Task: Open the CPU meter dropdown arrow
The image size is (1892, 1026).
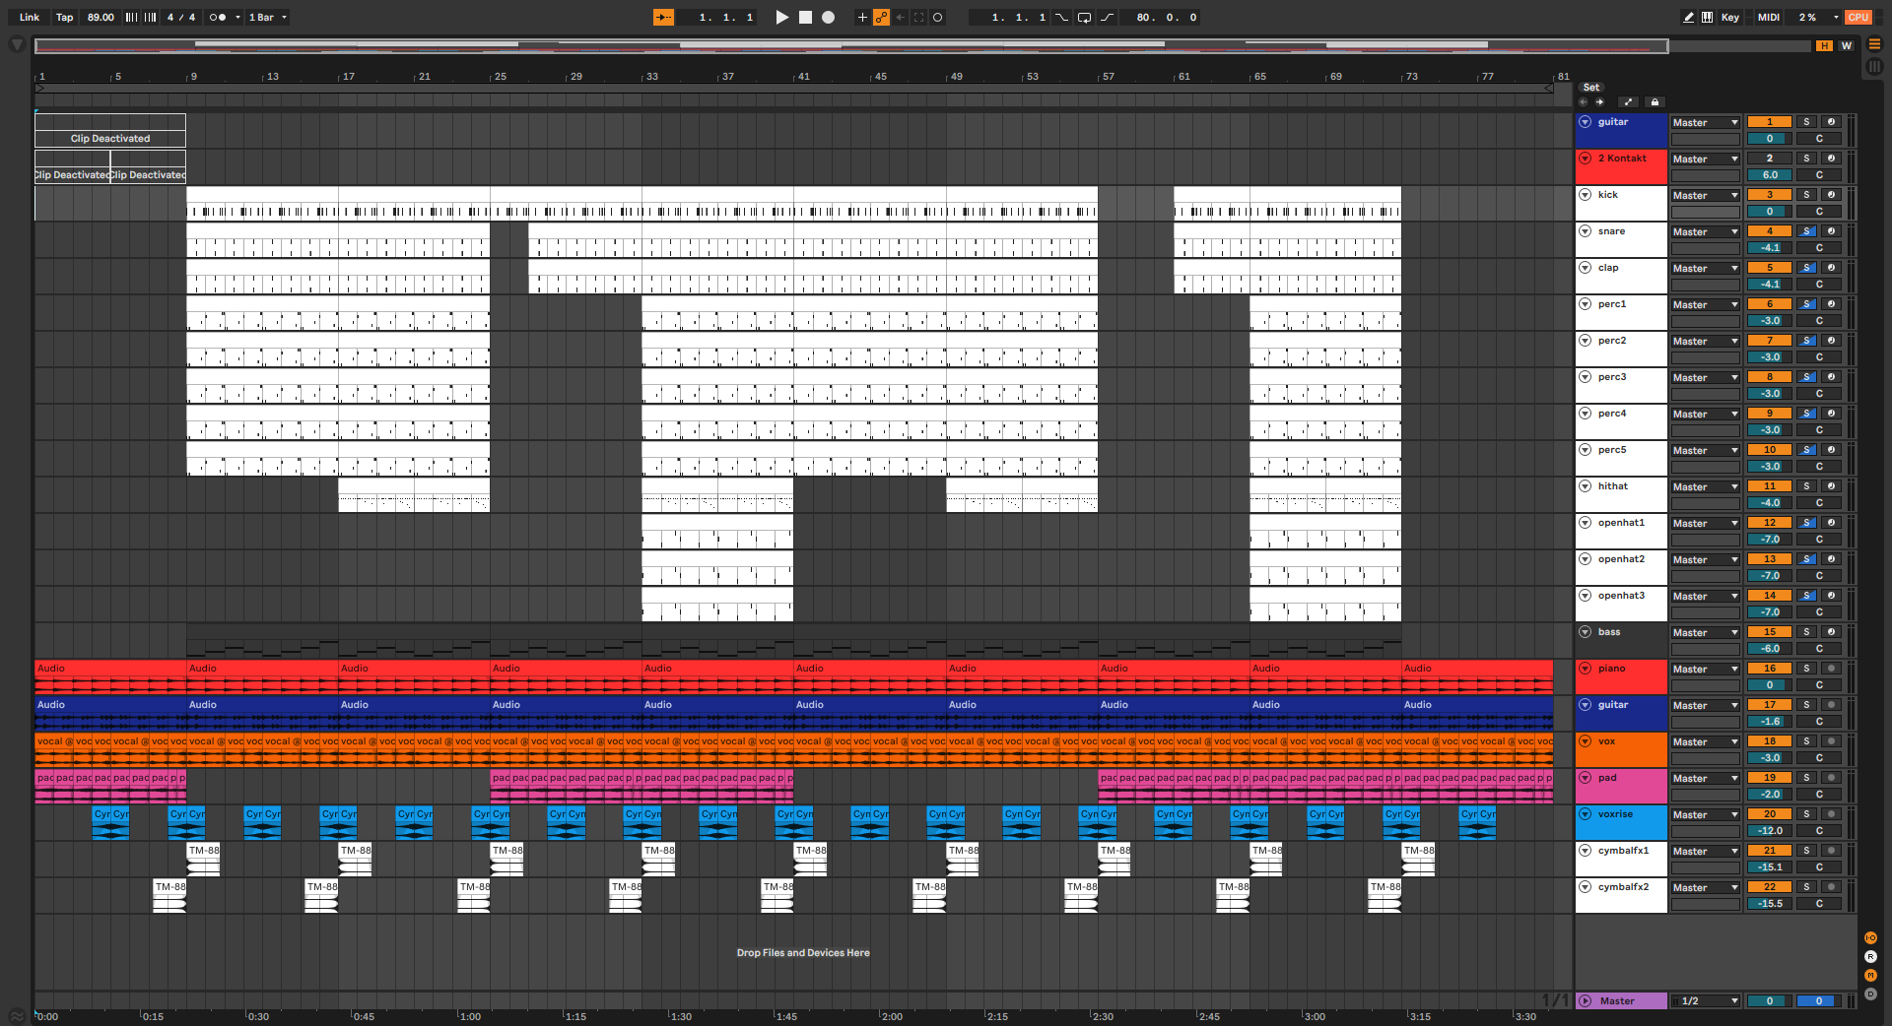Action: tap(1836, 17)
